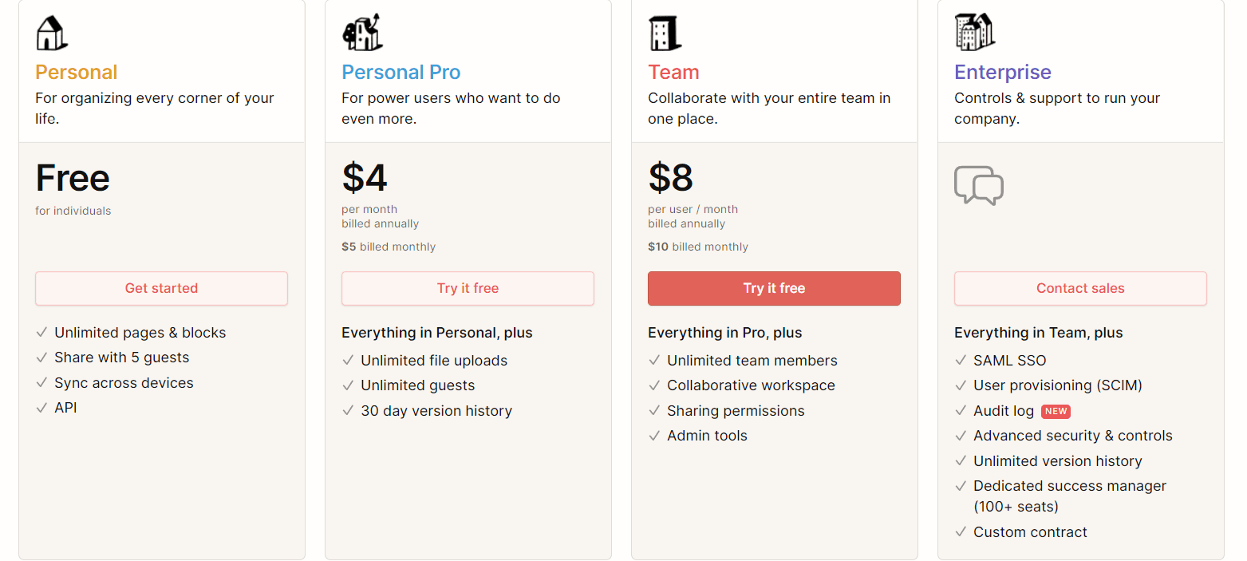Select the Team plan heading
The height and width of the screenshot is (561, 1247).
coord(673,72)
